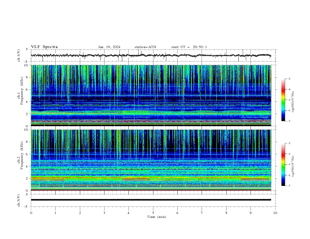Click the "ch.3(V)" axis label
310x239 pixels.
coord(19,200)
